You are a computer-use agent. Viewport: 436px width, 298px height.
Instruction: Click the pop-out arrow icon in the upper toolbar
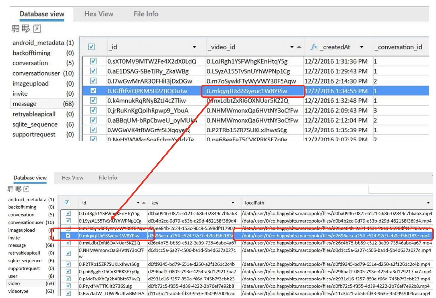[x=37, y=29]
